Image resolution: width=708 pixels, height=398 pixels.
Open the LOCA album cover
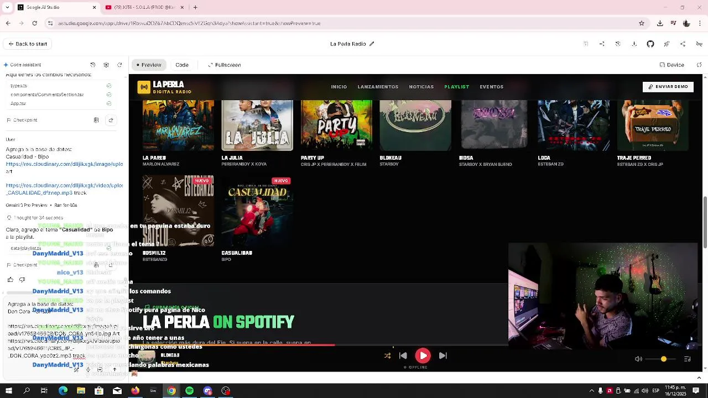574,125
